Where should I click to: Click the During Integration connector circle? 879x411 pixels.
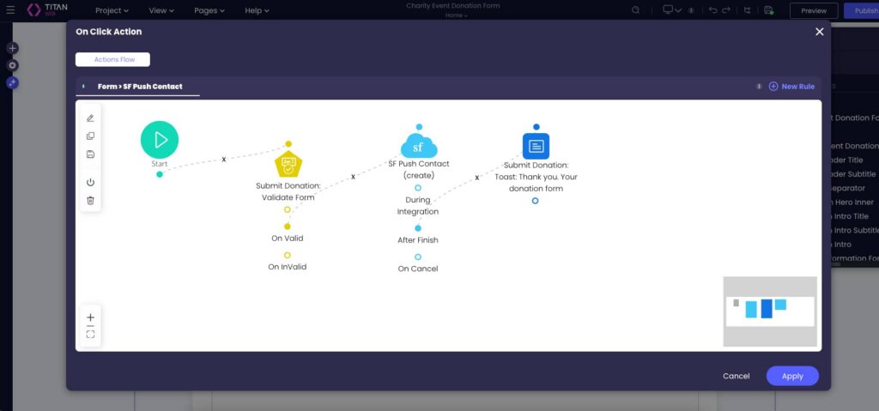point(418,188)
